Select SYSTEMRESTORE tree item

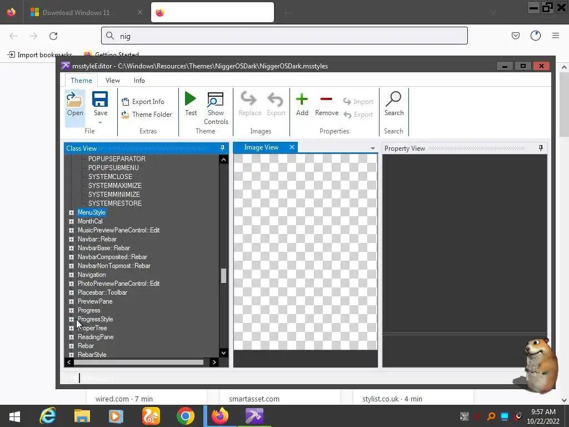tap(115, 203)
